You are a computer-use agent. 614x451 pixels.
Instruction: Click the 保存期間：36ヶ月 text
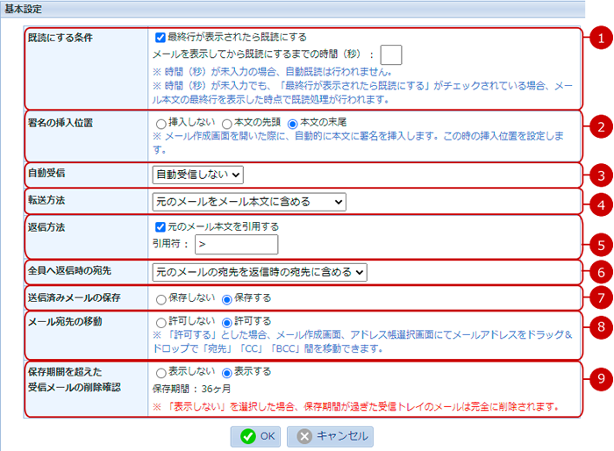point(191,389)
